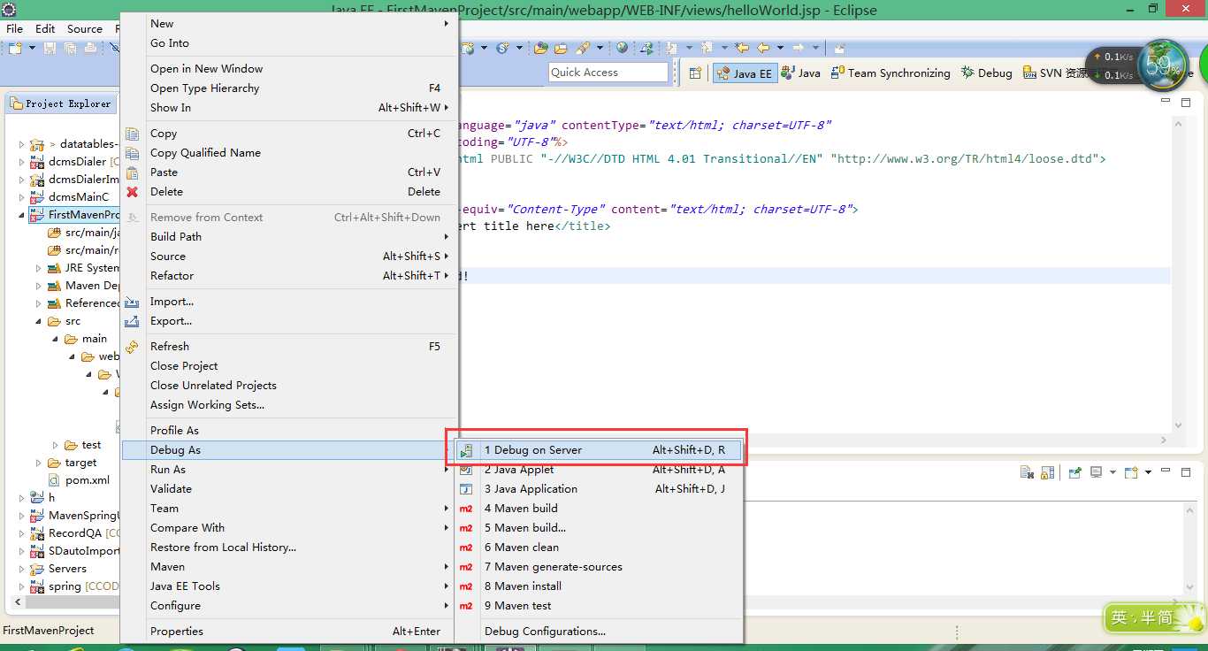Viewport: 1208px width, 651px height.
Task: Click the m2 icon beside Maven build
Action: point(466,509)
